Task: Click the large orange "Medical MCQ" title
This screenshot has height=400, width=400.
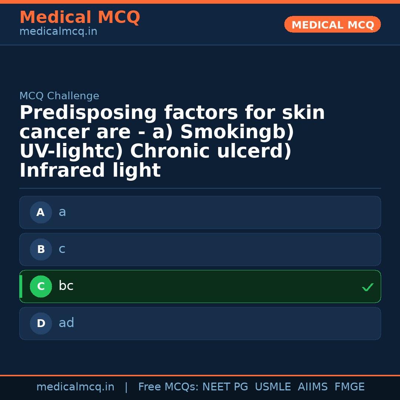Action: tap(80, 17)
